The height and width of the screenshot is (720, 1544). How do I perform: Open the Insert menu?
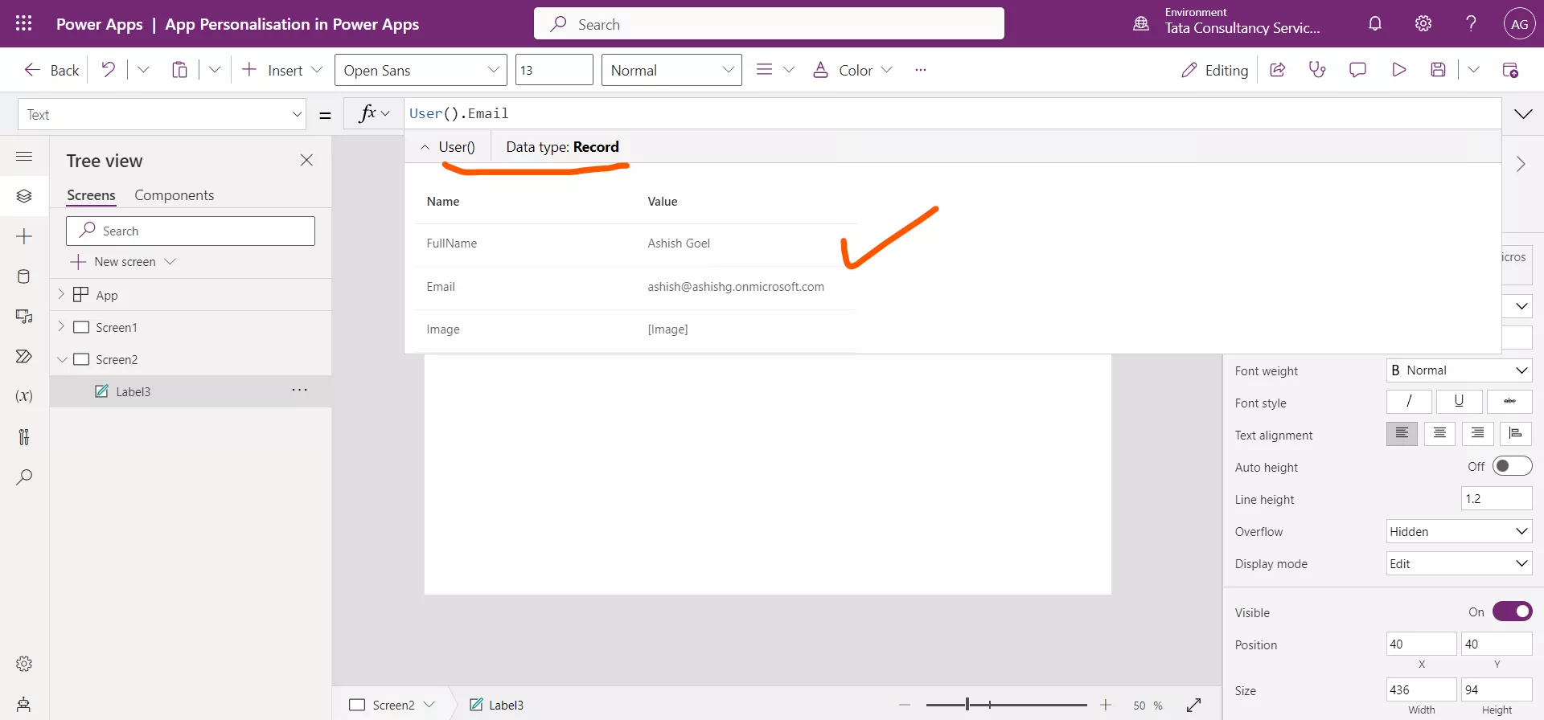point(282,70)
